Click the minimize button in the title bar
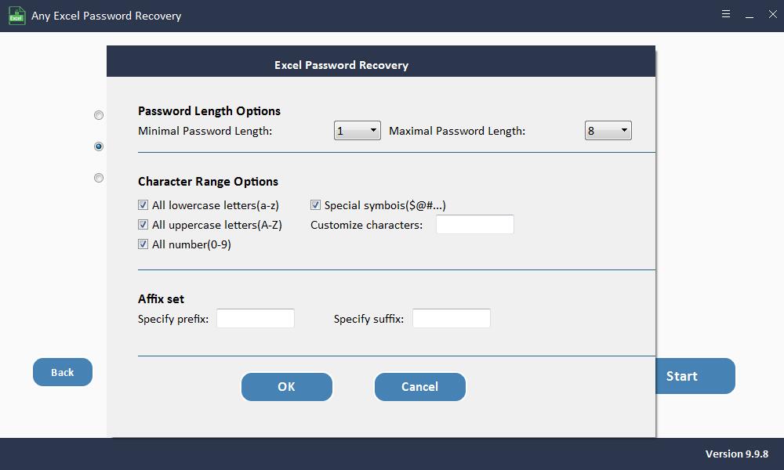Viewport: 784px width, 470px height. (x=750, y=14)
